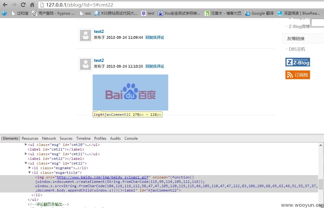
Task: Switch to the Network devtools tab
Action: pos(49,138)
